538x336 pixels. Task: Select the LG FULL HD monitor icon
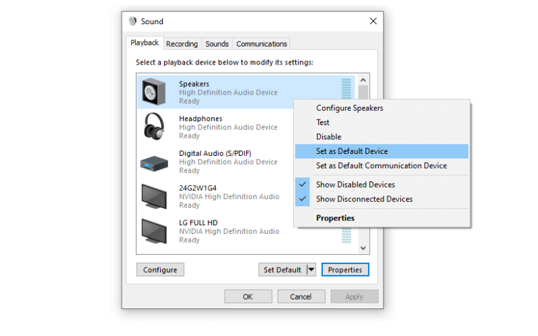(154, 230)
